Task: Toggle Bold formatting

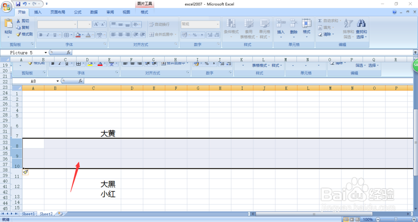Action: point(41,35)
